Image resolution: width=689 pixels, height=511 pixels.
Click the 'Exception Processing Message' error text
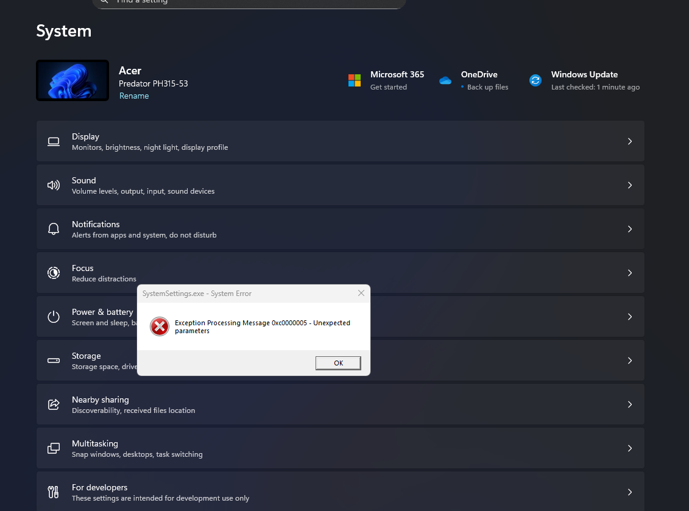click(x=263, y=326)
